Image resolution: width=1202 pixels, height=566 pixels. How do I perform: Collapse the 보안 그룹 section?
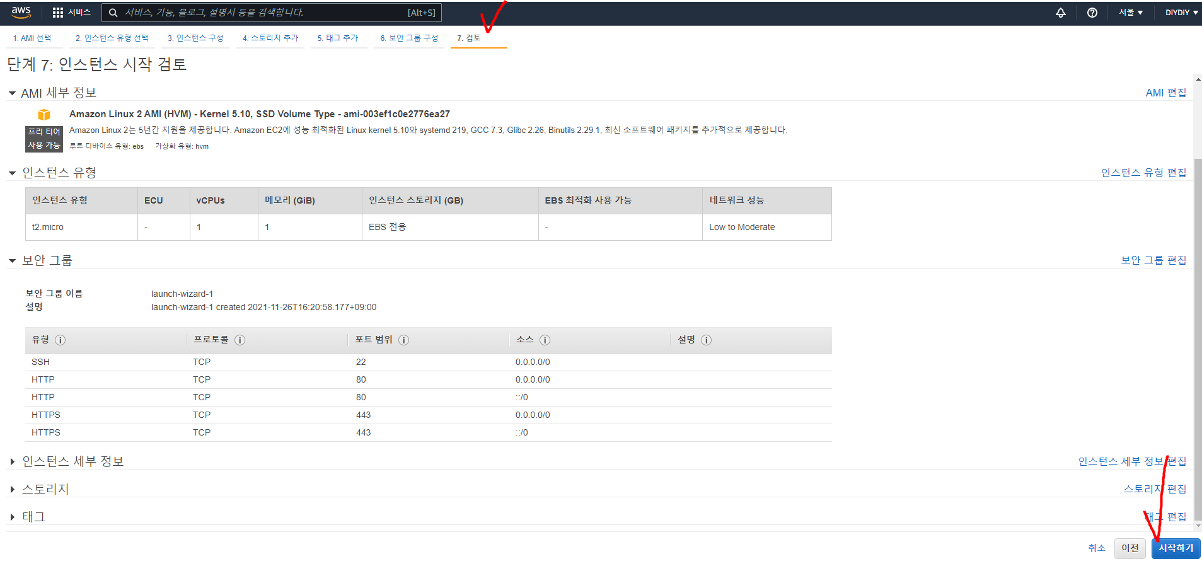12,260
